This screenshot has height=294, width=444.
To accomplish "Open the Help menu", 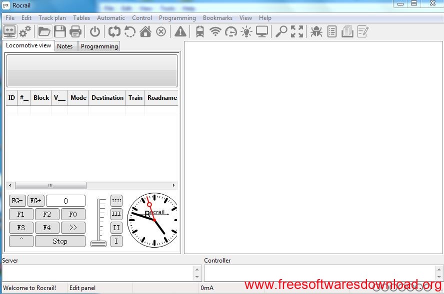I will [265, 18].
